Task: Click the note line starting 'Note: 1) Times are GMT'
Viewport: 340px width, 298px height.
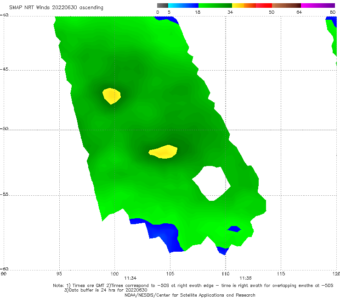Action: [193, 286]
